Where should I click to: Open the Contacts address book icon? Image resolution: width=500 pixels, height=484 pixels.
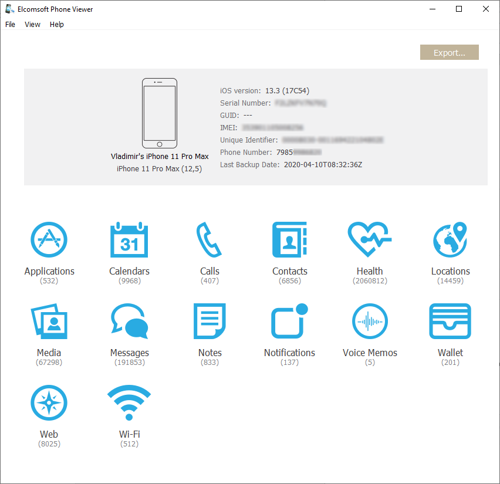tap(289, 240)
